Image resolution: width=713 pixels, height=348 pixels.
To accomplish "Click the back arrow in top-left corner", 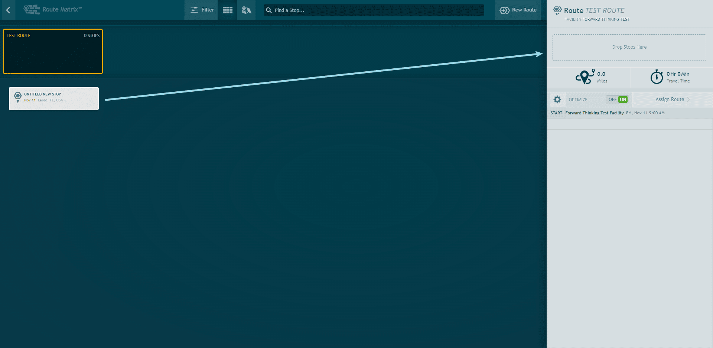I will coord(8,10).
